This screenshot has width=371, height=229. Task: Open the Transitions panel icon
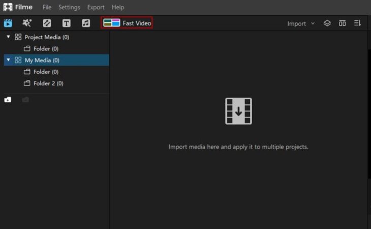[x=47, y=23]
